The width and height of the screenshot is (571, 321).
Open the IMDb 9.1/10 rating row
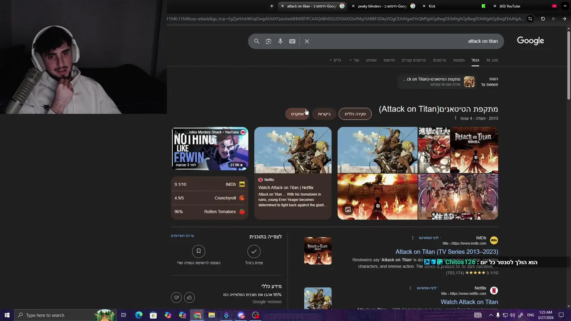[210, 184]
